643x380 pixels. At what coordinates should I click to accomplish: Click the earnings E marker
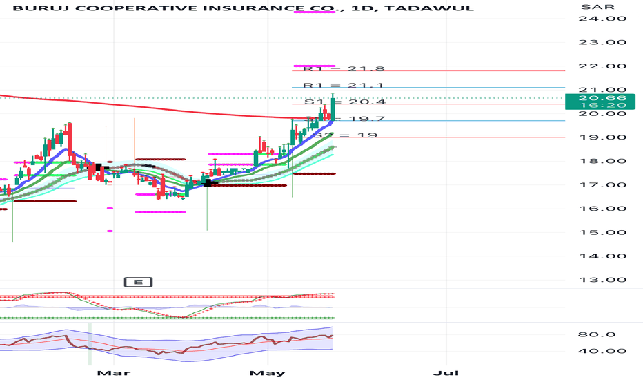138,282
